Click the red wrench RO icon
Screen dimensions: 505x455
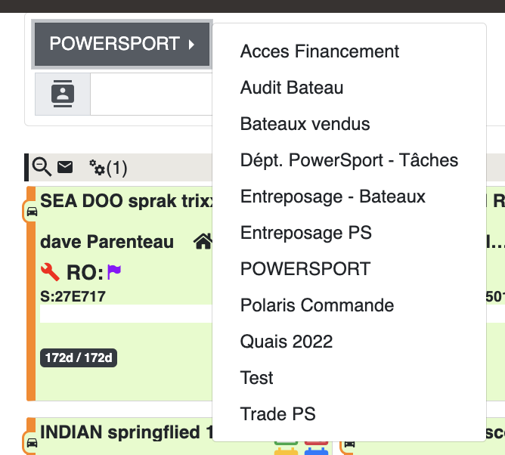(x=50, y=271)
